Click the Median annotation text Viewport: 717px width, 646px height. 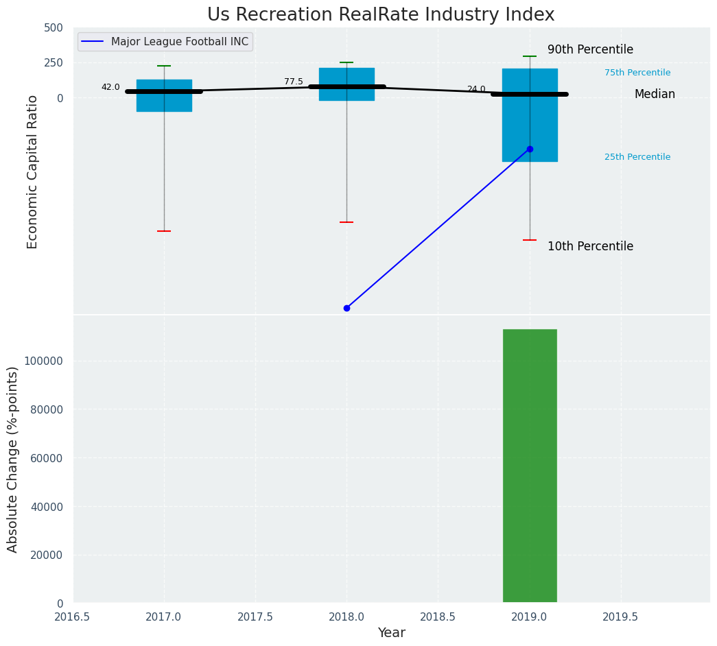coord(655,95)
